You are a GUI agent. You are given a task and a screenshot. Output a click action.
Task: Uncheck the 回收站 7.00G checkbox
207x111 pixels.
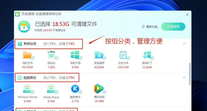click(56, 58)
